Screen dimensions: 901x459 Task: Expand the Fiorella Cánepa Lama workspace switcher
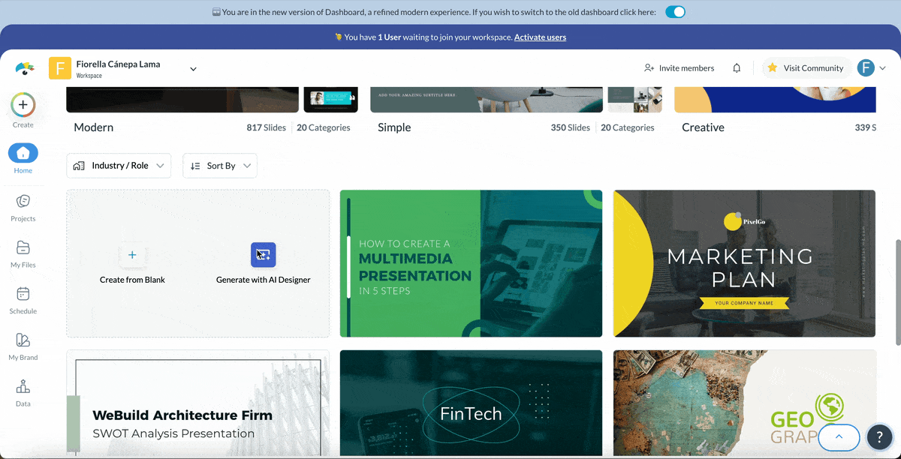pos(193,69)
